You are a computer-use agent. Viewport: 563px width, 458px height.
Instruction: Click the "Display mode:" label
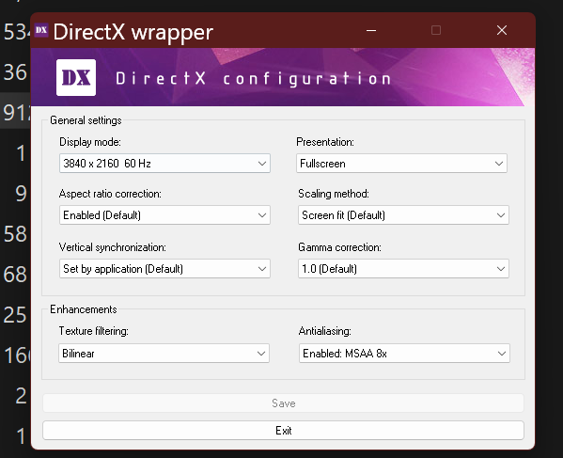(90, 142)
